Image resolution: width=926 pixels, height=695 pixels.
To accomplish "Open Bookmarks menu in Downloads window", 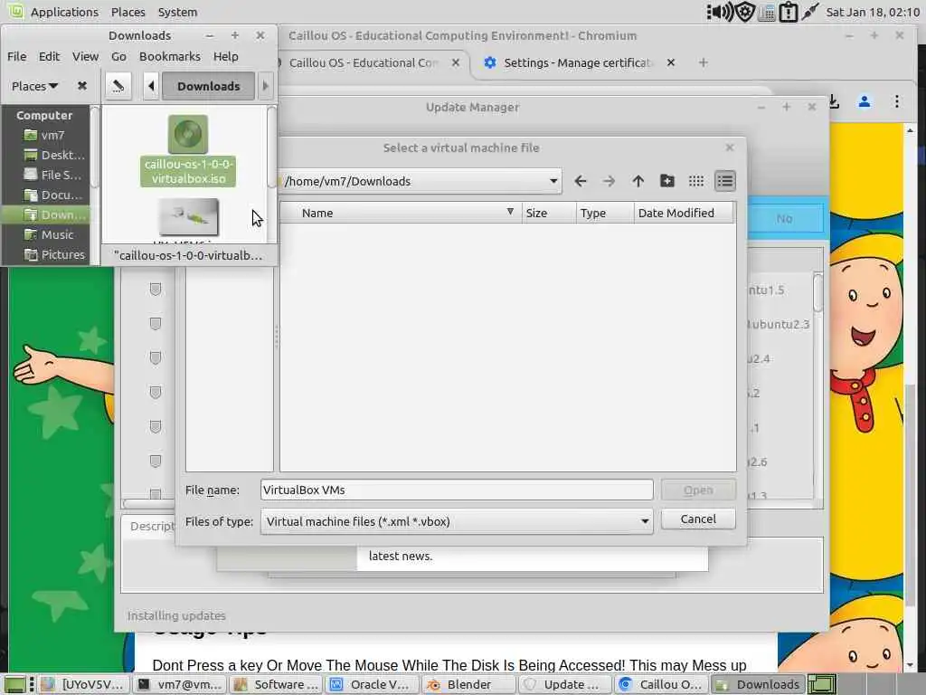I will coord(169,56).
